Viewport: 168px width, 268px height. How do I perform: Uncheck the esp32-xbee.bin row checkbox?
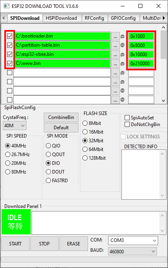10,55
